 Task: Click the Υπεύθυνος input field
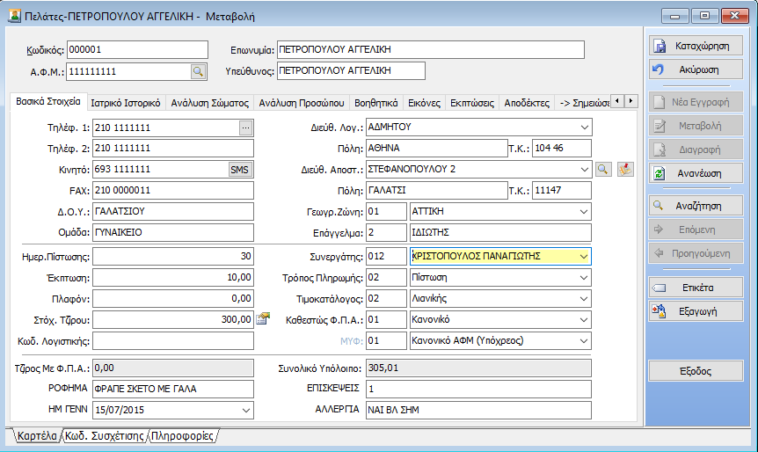pyautogui.click(x=351, y=70)
